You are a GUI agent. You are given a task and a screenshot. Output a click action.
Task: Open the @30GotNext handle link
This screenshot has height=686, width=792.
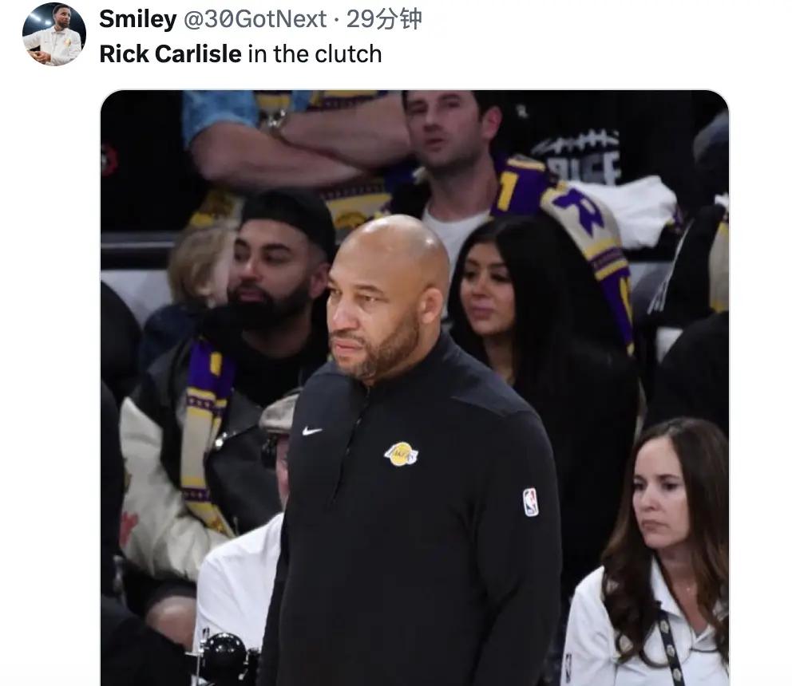tap(255, 19)
